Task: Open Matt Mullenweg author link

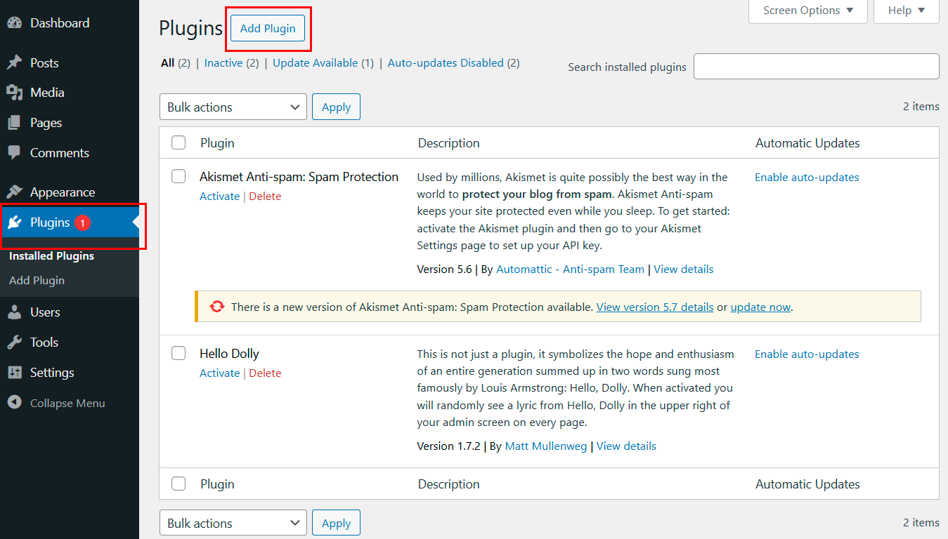Action: (546, 446)
